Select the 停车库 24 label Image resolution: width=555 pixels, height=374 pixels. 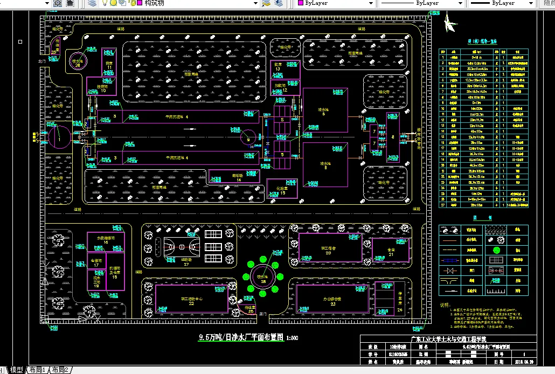click(x=400, y=301)
